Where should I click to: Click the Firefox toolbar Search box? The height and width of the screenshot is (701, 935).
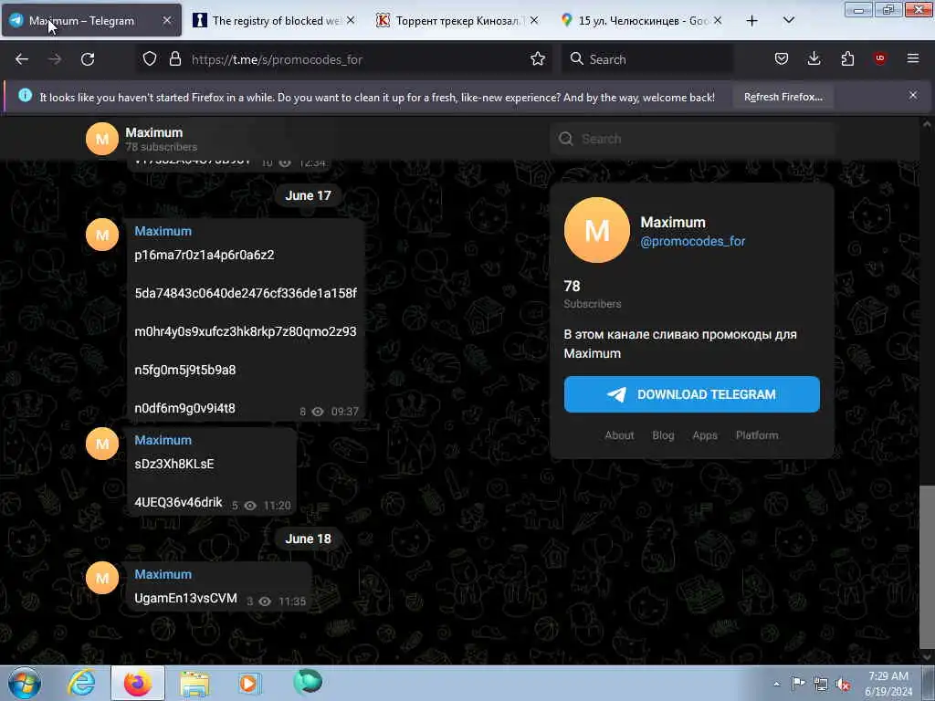(647, 59)
